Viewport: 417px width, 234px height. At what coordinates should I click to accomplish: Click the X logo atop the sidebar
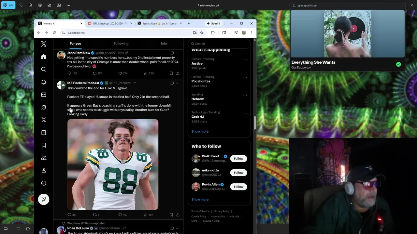coord(44,44)
